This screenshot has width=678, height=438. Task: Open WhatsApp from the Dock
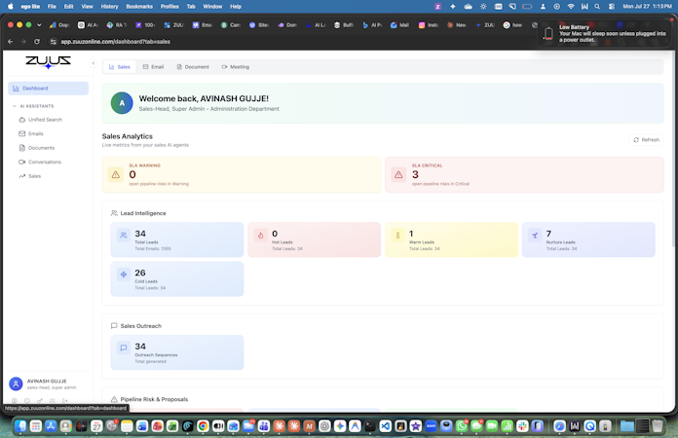(x=462, y=426)
